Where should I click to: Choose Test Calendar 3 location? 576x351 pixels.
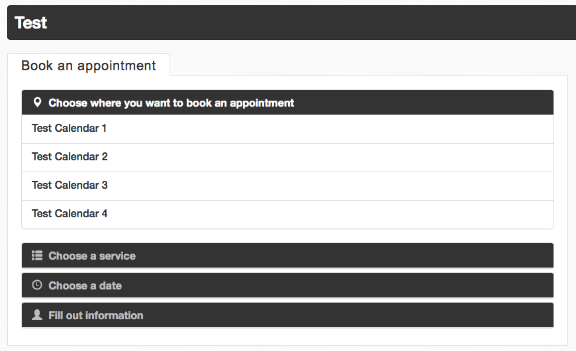287,185
